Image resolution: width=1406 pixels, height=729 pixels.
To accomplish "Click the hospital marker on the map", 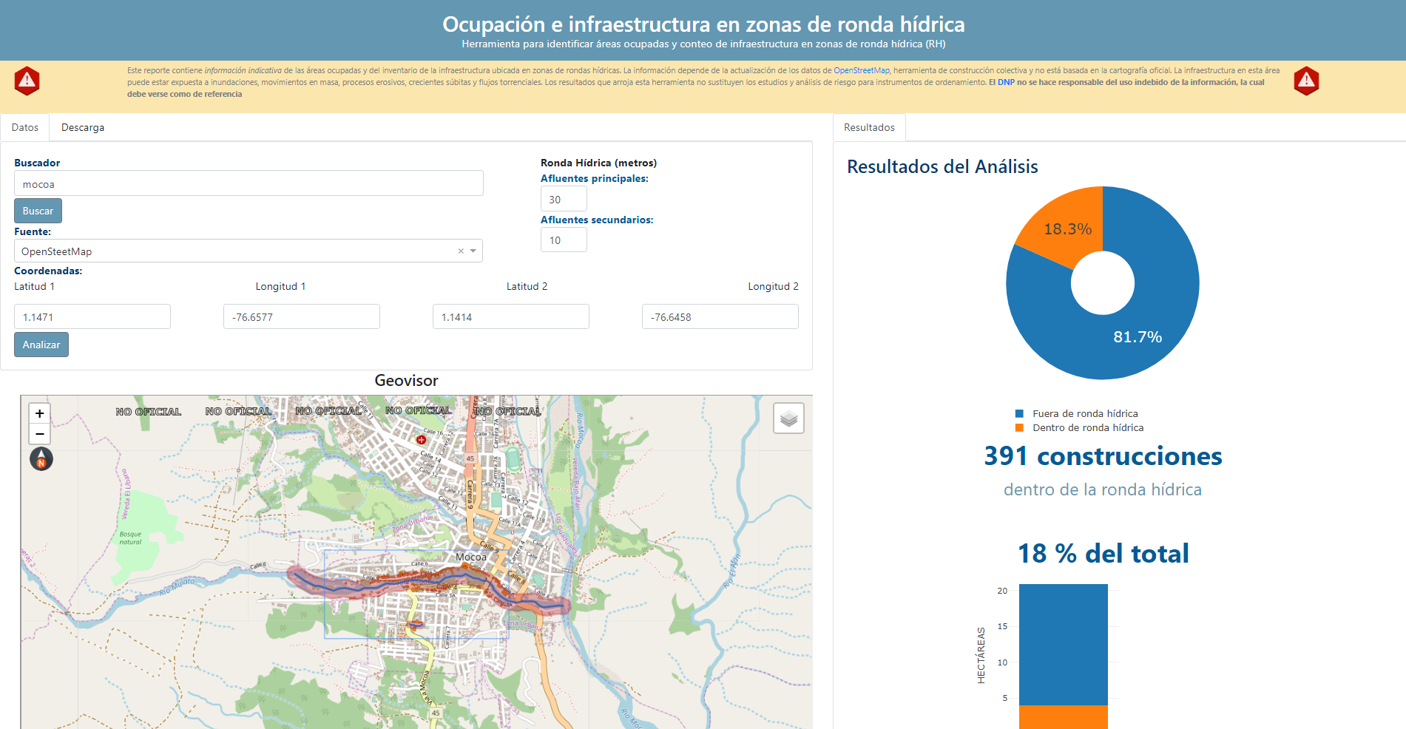I will 421,439.
